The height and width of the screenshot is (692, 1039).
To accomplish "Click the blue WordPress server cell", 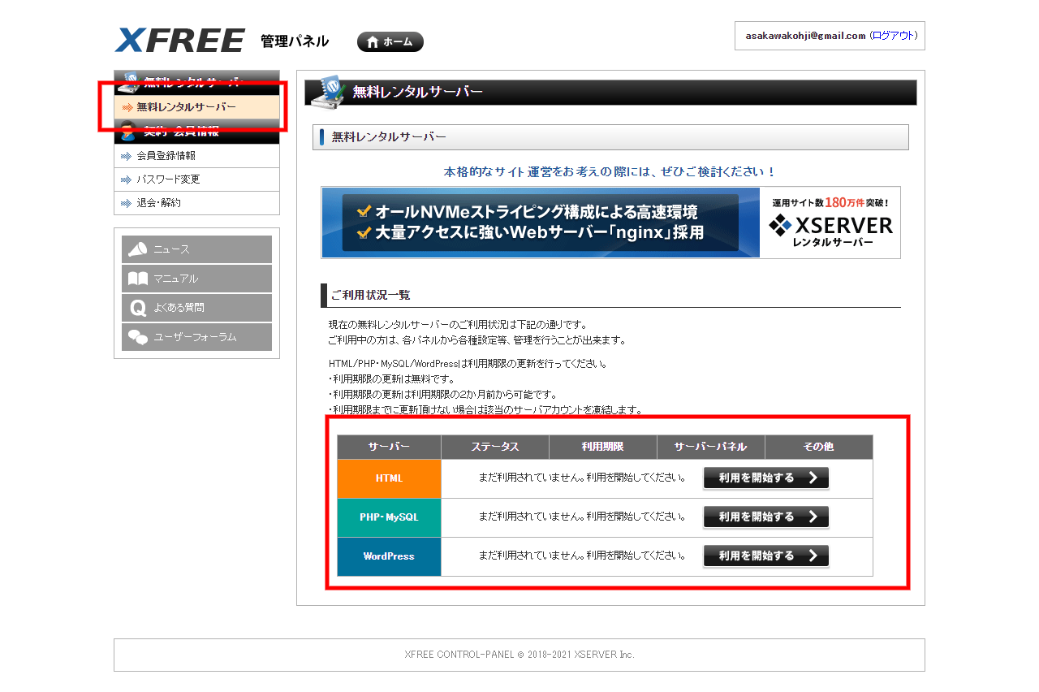I will (x=389, y=556).
